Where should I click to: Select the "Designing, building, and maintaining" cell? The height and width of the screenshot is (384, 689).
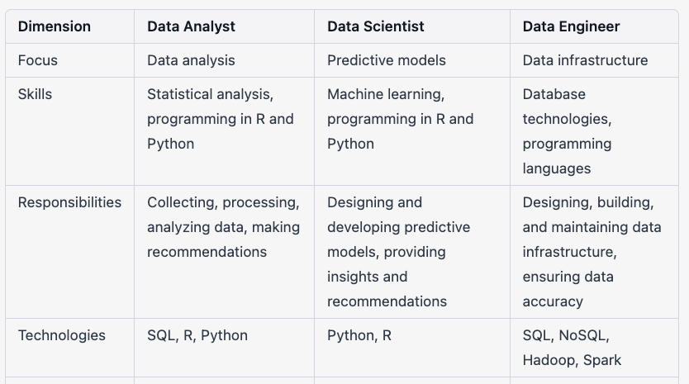point(592,252)
